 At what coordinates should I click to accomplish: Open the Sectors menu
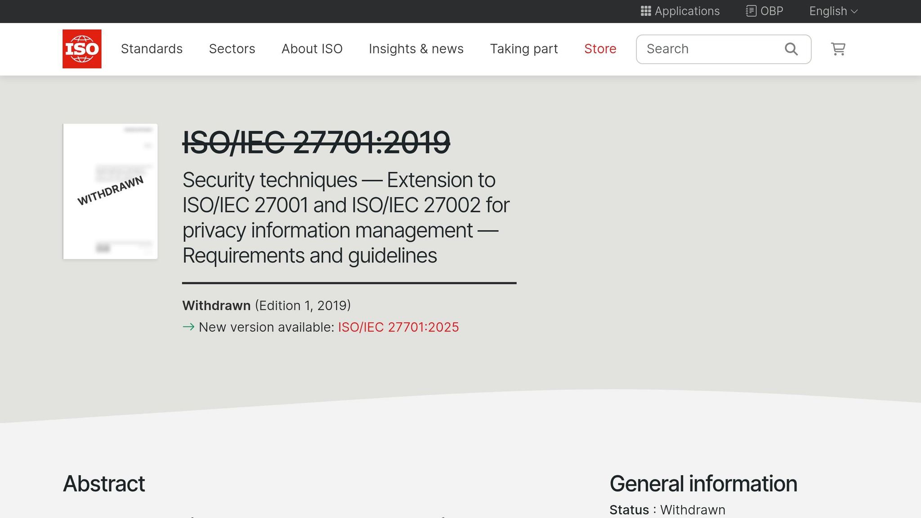232,49
